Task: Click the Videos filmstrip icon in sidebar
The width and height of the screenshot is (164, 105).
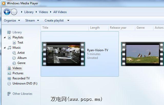Action: (x=9, y=68)
